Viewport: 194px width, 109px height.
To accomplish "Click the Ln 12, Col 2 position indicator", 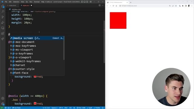I will tap(46, 108).
